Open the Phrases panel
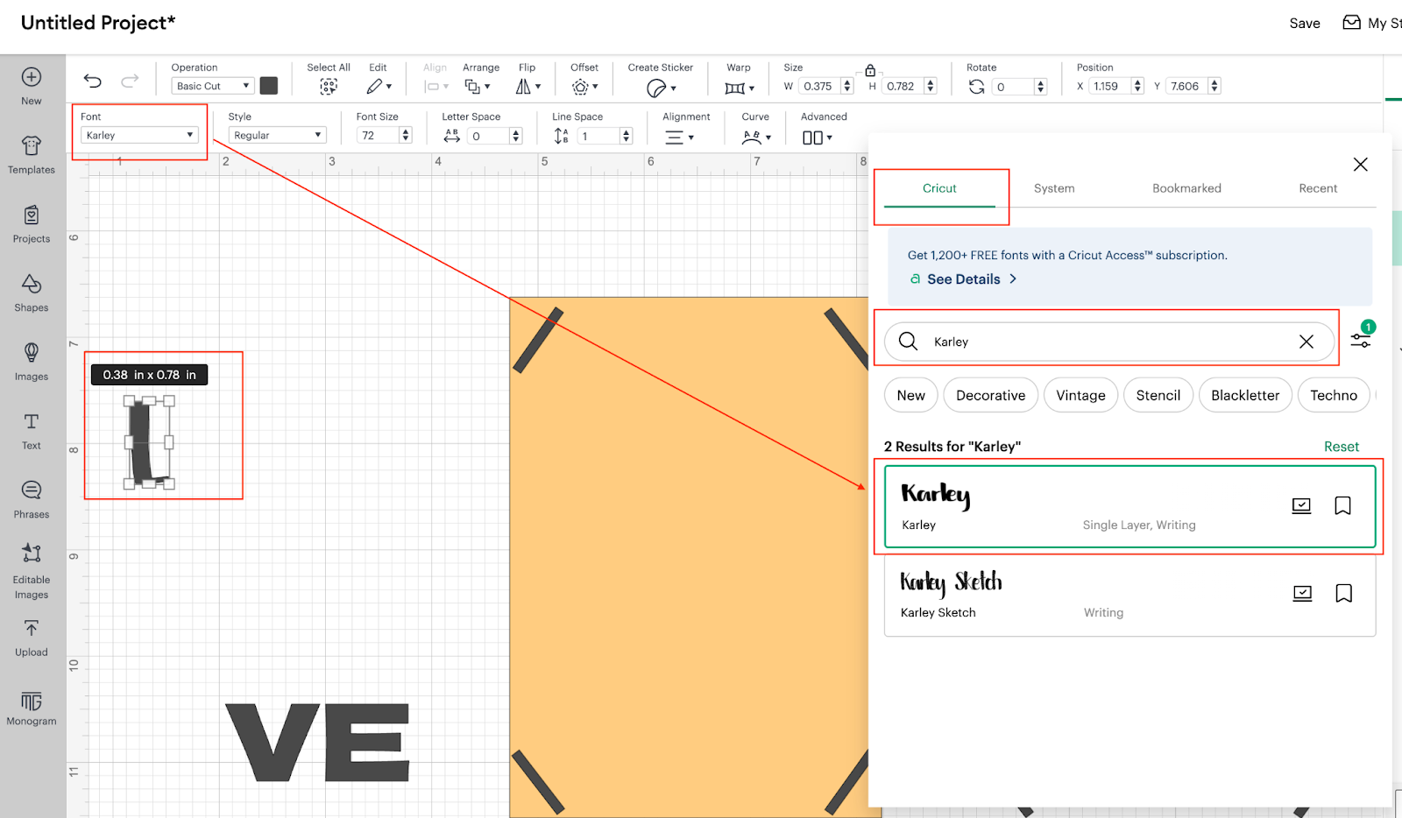Screen dimensions: 1402x818 coord(32,500)
